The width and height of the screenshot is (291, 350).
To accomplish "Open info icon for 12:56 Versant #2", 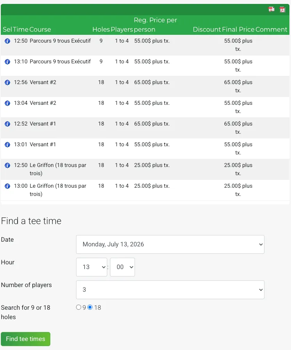I will pos(7,83).
